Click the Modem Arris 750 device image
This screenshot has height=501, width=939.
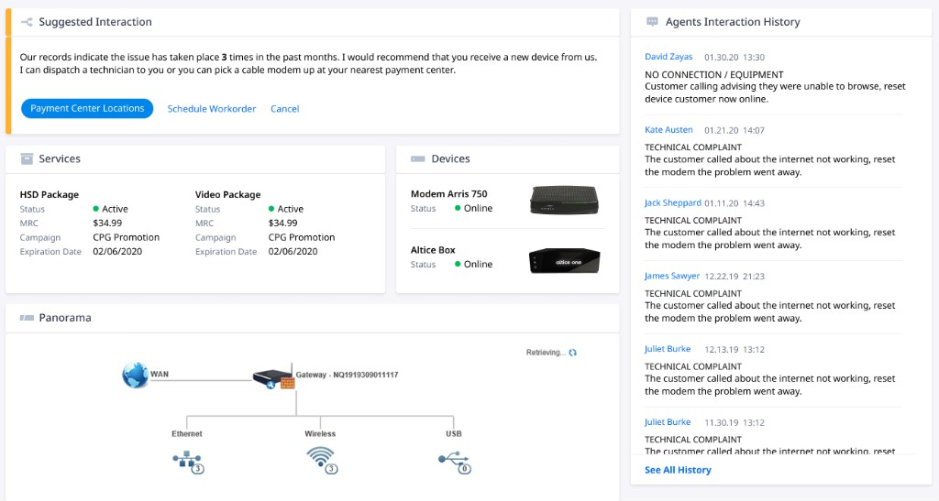tap(564, 200)
